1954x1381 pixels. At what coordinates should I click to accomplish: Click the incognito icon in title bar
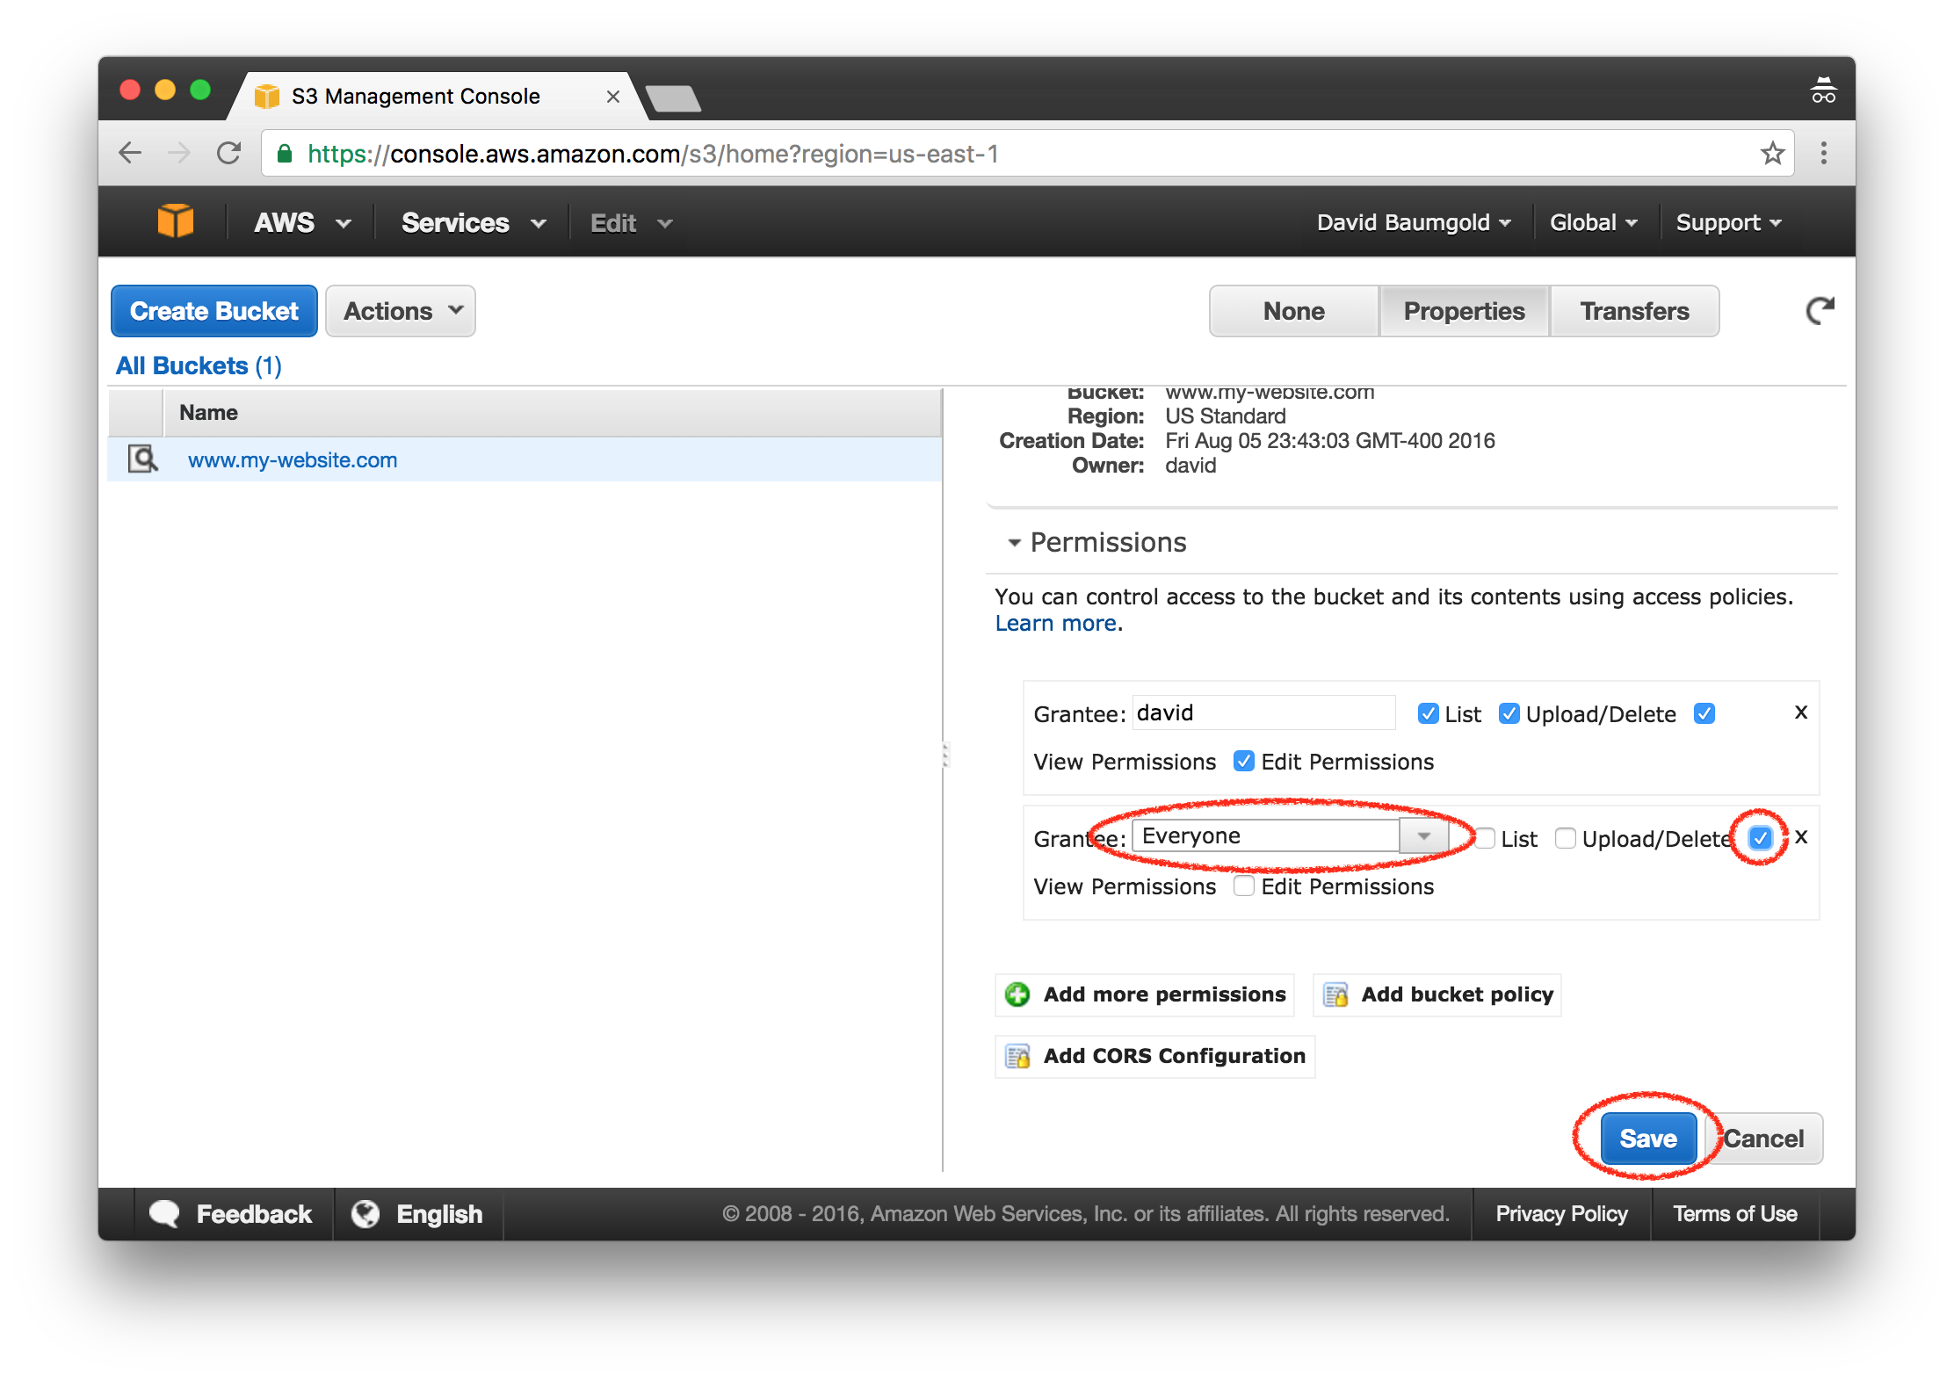coord(1823,90)
